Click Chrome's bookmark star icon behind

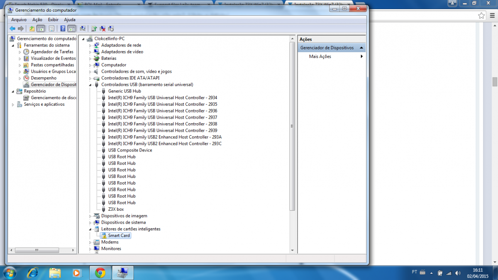point(481,15)
